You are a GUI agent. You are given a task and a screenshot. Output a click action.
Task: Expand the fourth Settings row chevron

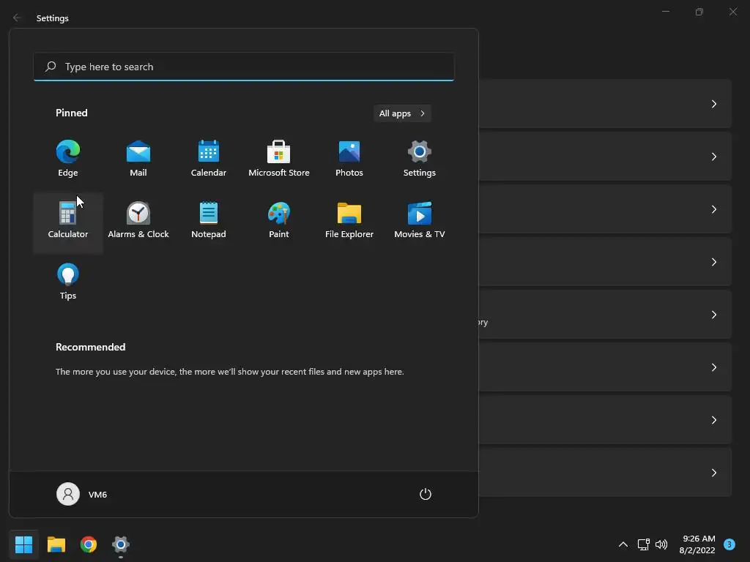[713, 262]
